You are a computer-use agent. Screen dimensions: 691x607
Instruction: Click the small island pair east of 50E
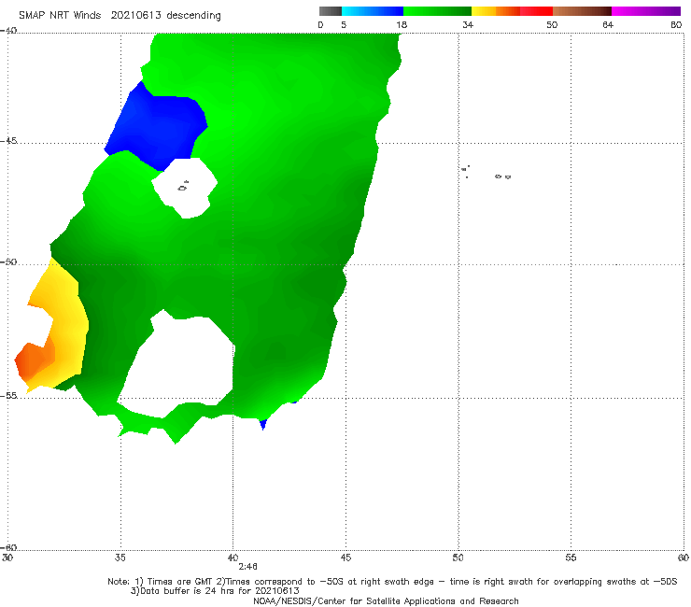[502, 176]
